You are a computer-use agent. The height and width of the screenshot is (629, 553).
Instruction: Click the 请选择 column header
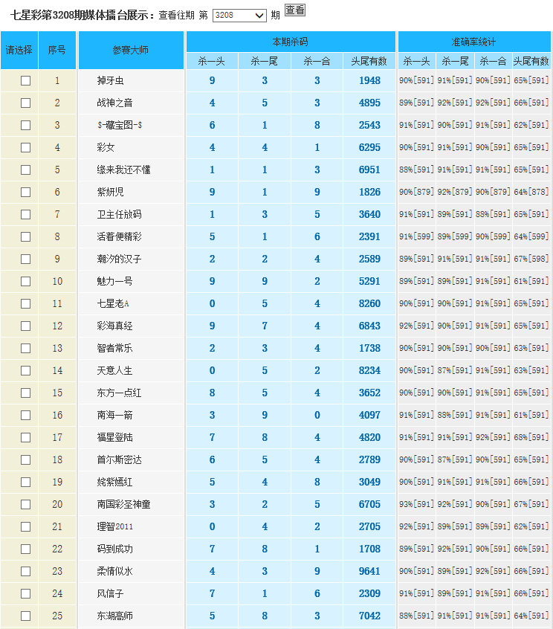point(19,51)
